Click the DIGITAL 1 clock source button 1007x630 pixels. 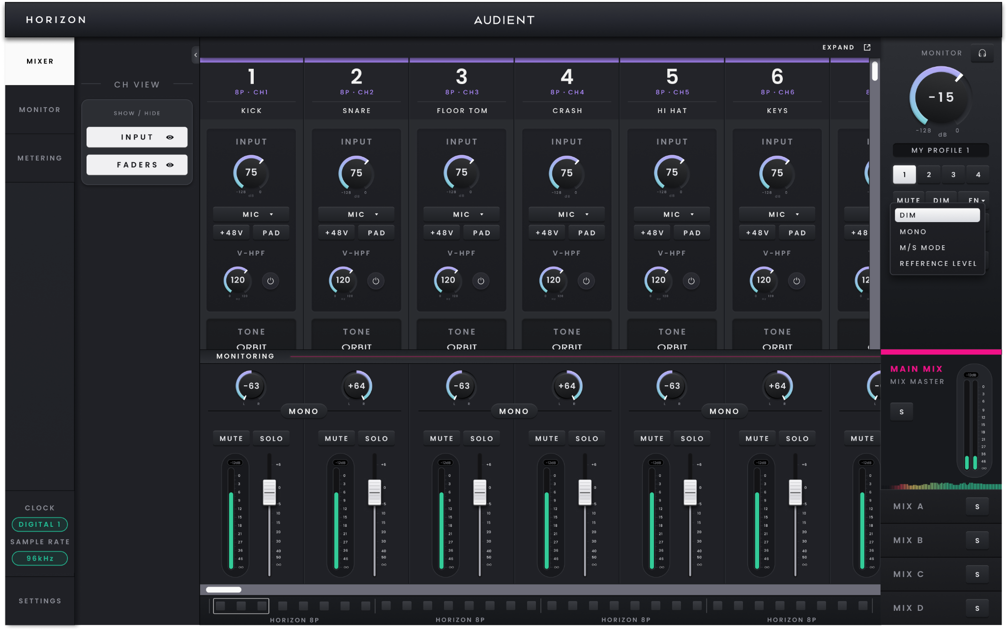(x=40, y=524)
